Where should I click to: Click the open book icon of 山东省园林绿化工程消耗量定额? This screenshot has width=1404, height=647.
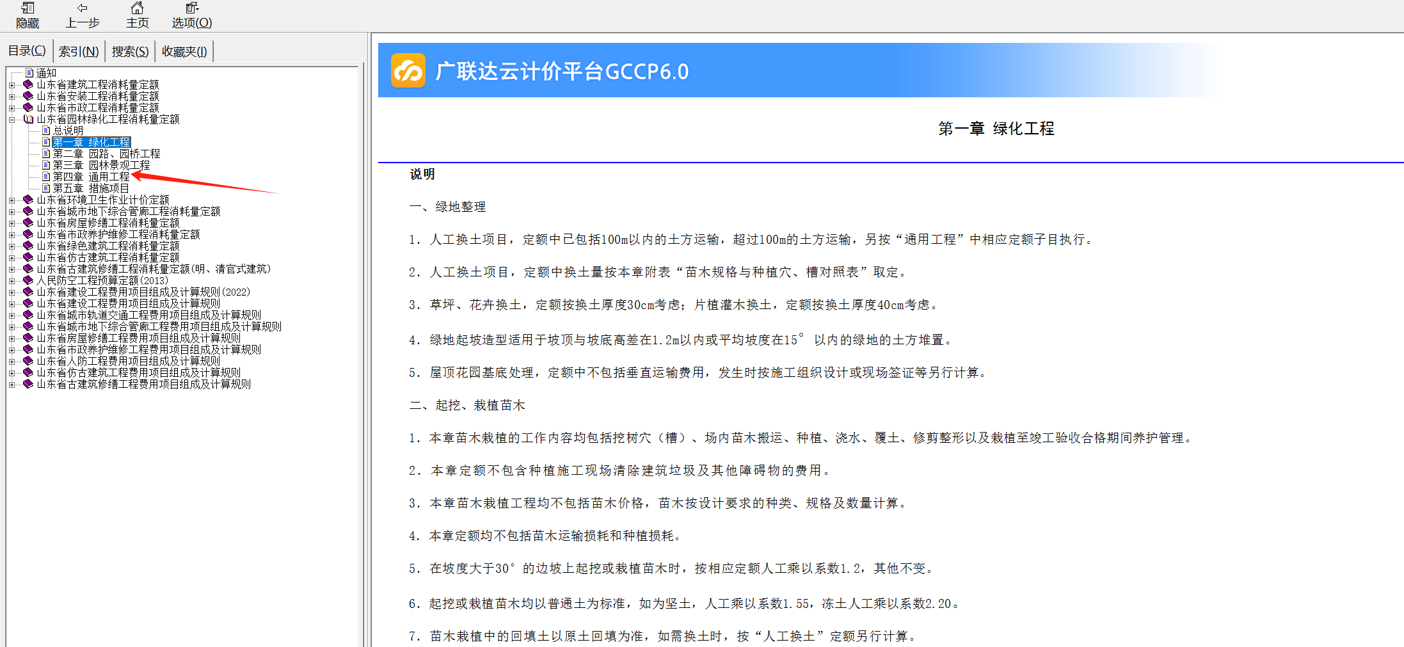[28, 119]
